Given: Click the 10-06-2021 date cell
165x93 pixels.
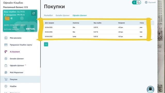Looking at the screenshot, I should [49, 27].
